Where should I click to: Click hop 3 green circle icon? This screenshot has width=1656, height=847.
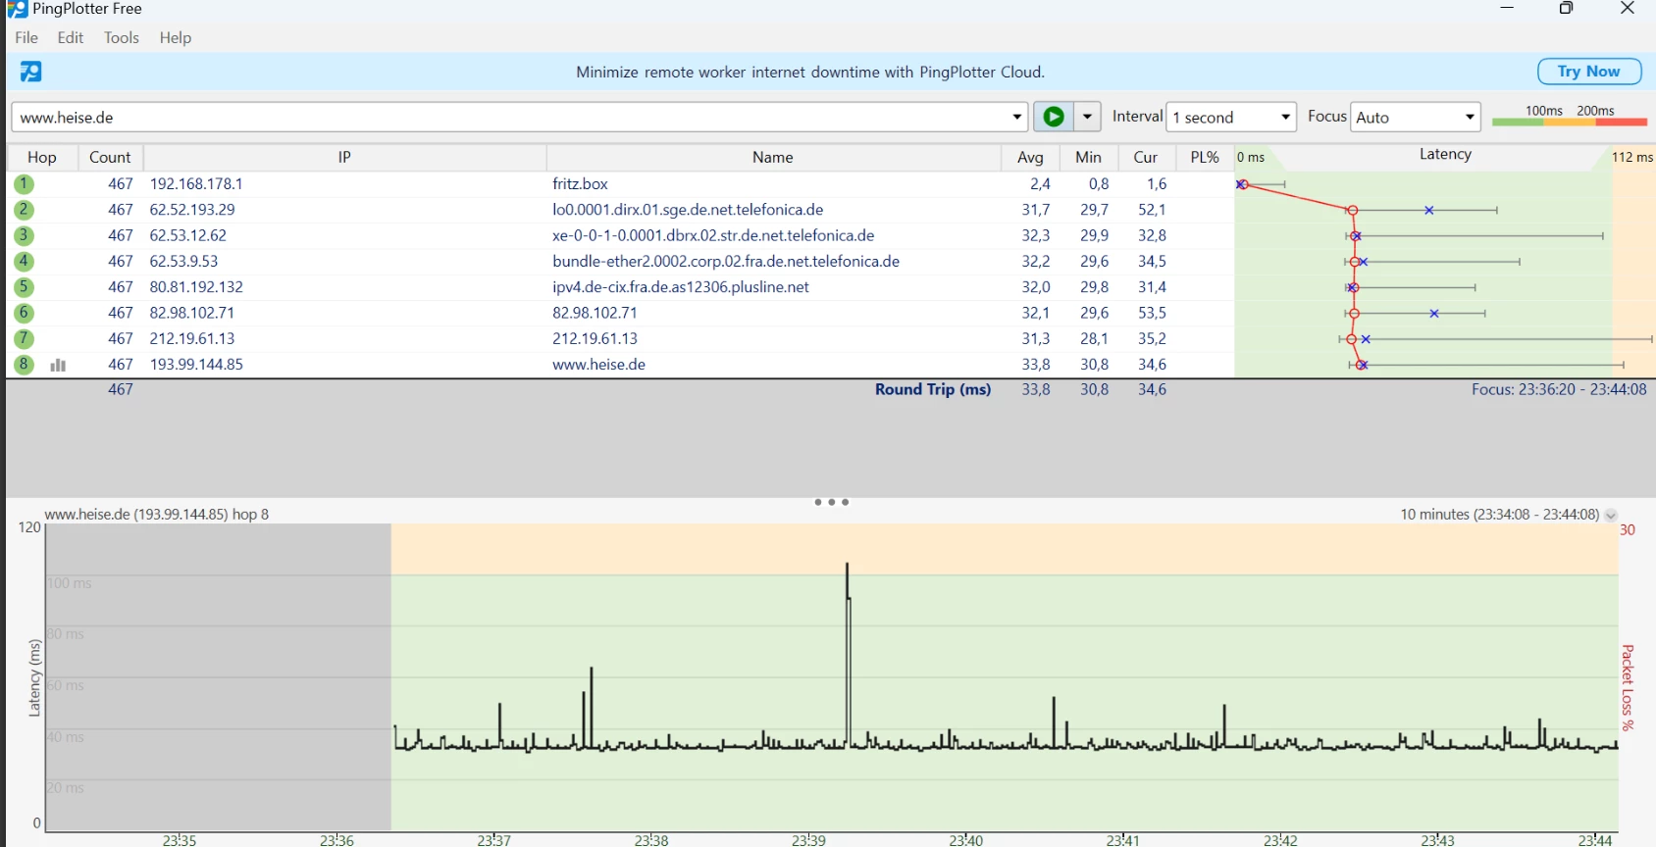pyautogui.click(x=24, y=236)
